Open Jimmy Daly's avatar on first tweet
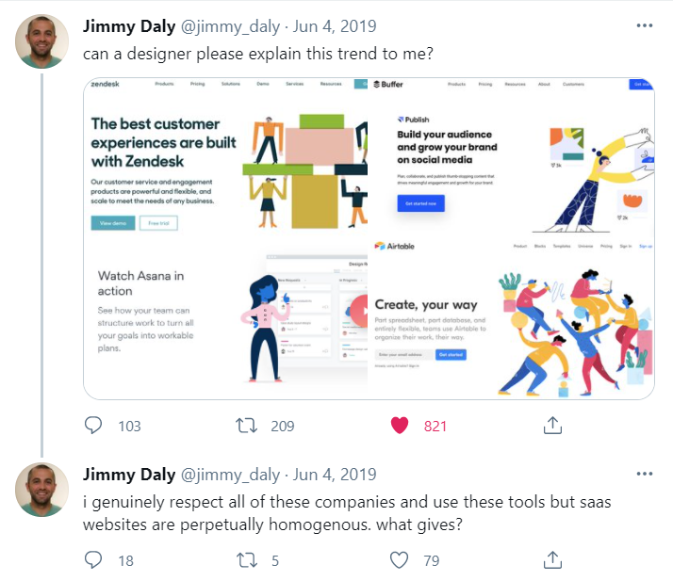Viewport: 673px width, 581px height. pos(41,41)
